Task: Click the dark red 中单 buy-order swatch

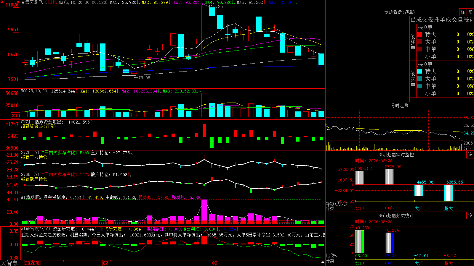Action: [x=419, y=49]
